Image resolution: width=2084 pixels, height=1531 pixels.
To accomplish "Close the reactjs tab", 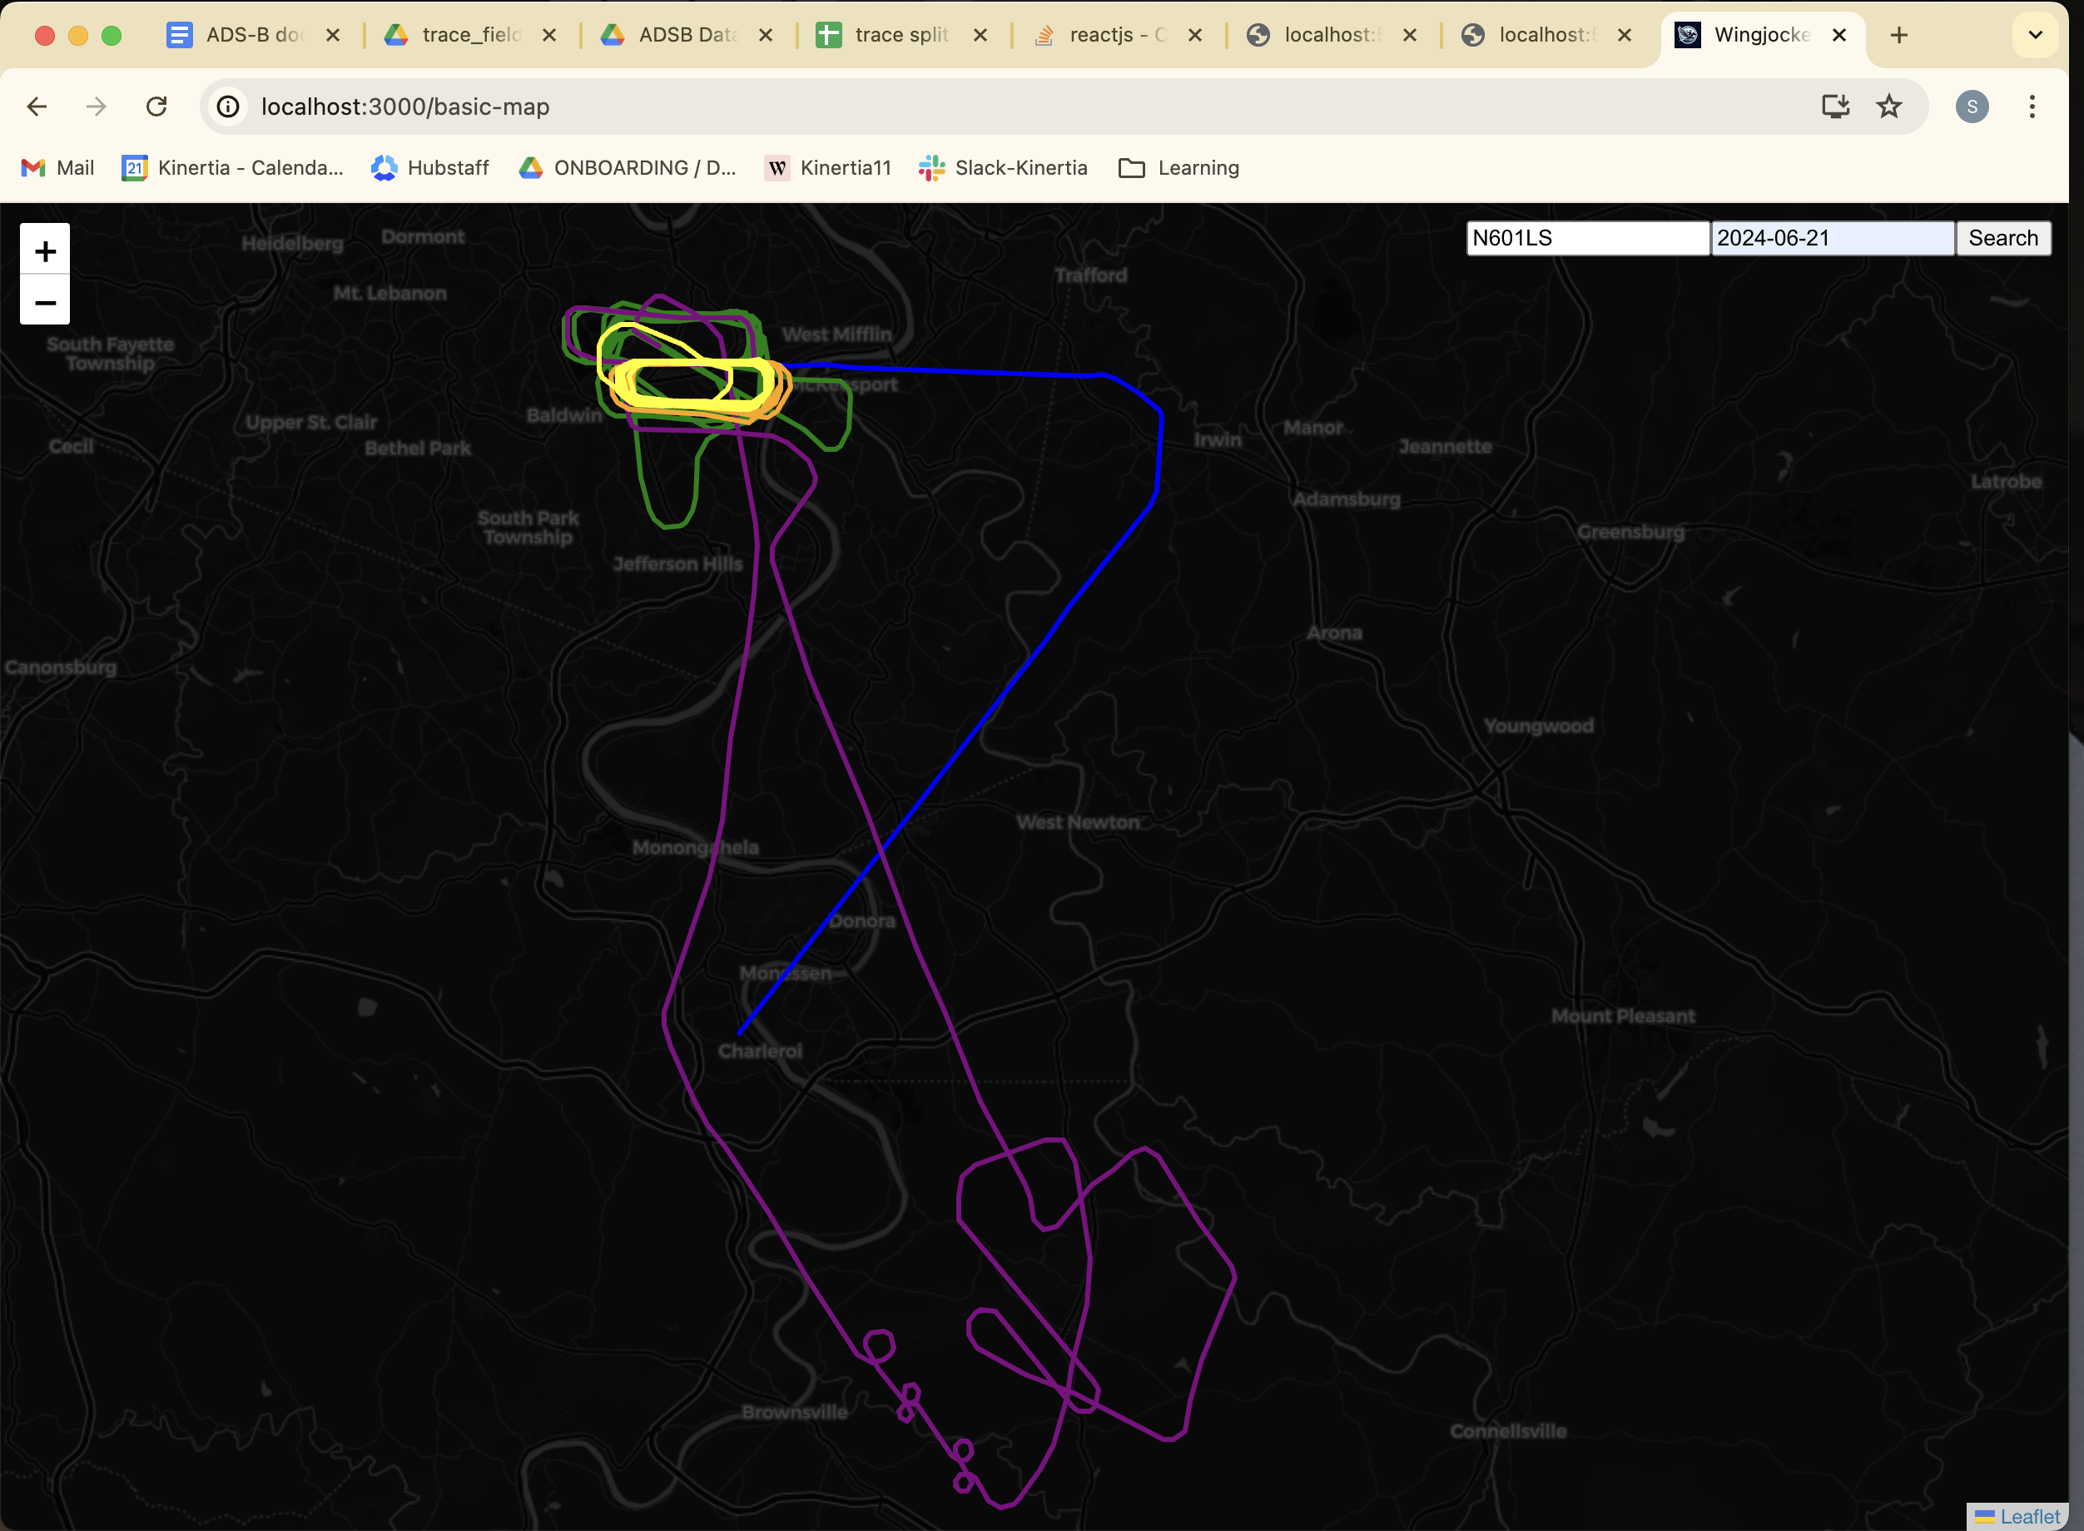I will (1195, 35).
